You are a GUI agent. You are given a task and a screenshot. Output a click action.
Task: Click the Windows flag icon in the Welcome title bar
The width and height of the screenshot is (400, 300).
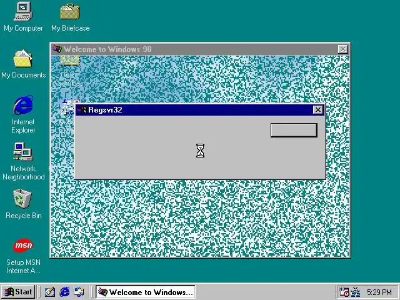[57, 49]
